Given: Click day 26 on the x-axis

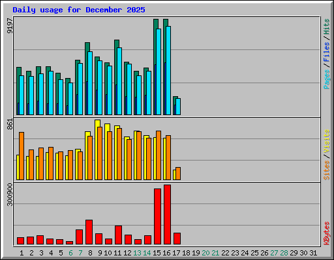Looking at the screenshot, I should tap(264, 253).
